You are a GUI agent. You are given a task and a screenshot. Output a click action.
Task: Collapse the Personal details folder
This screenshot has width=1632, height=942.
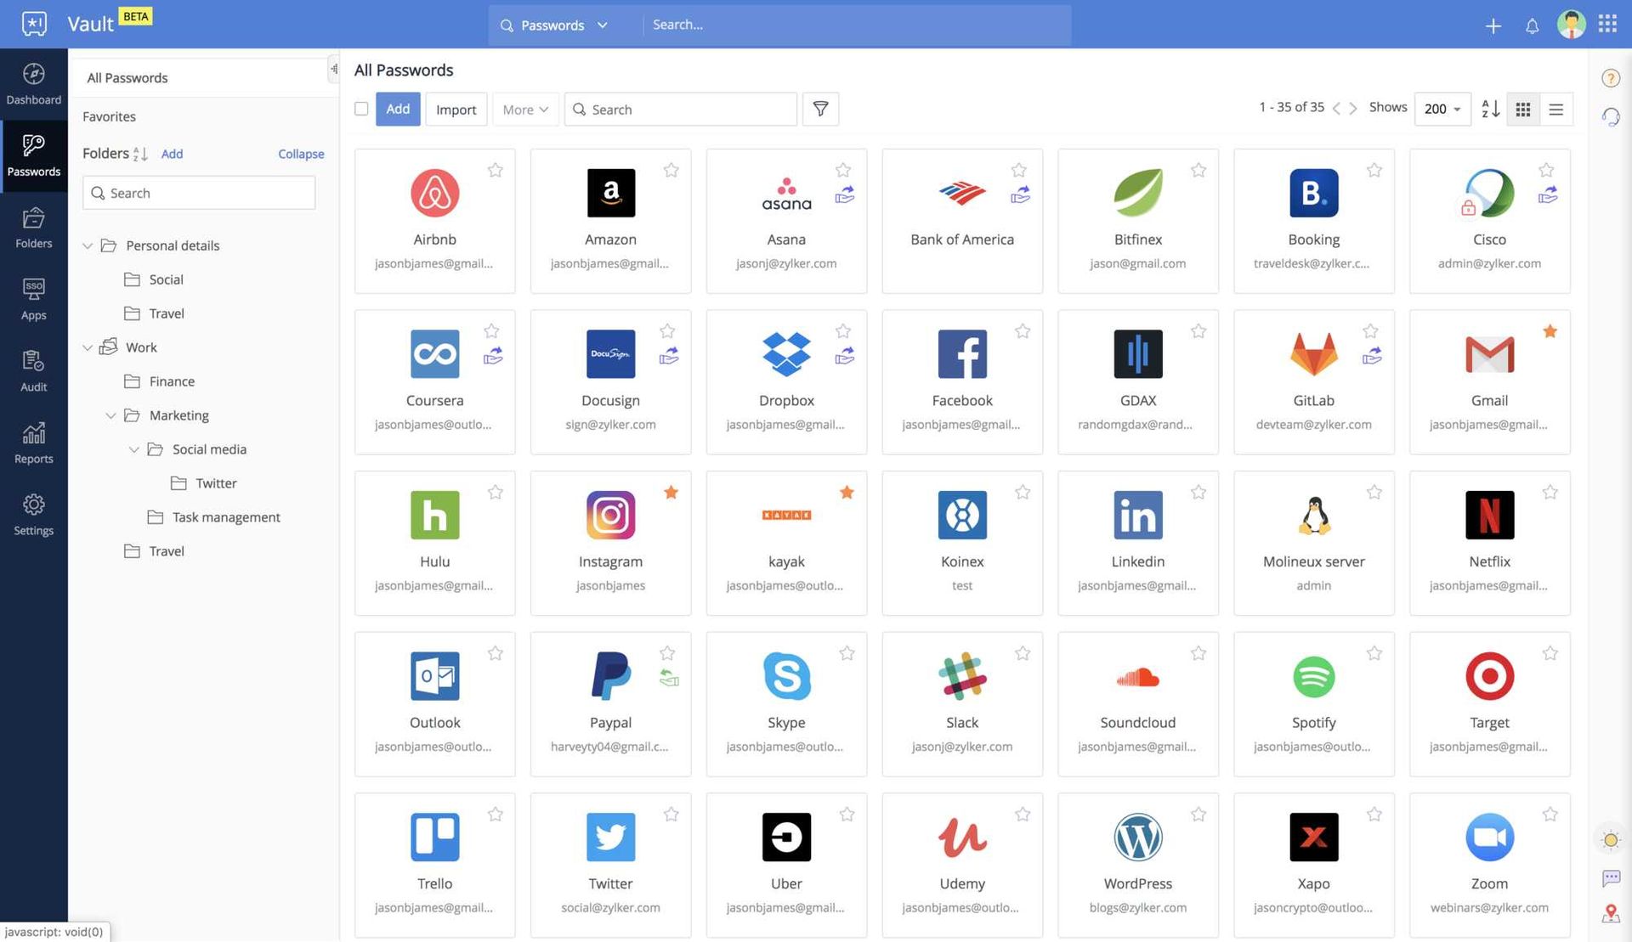(x=87, y=245)
